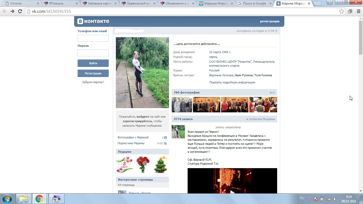Click the регистрация link in the header
This screenshot has width=363, height=204.
coord(270,22)
